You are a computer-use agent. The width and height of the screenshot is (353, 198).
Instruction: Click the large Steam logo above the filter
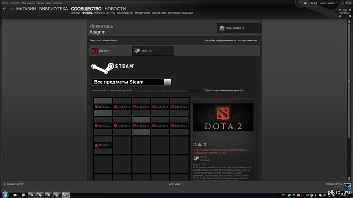(x=112, y=68)
